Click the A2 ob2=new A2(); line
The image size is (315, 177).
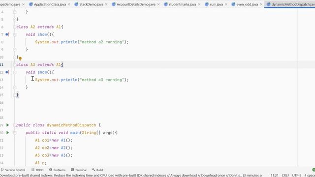coord(54,148)
